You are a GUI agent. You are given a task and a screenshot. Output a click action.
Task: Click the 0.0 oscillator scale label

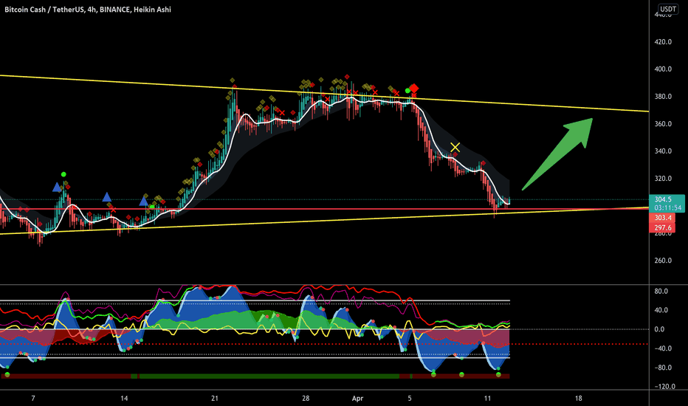[659, 329]
